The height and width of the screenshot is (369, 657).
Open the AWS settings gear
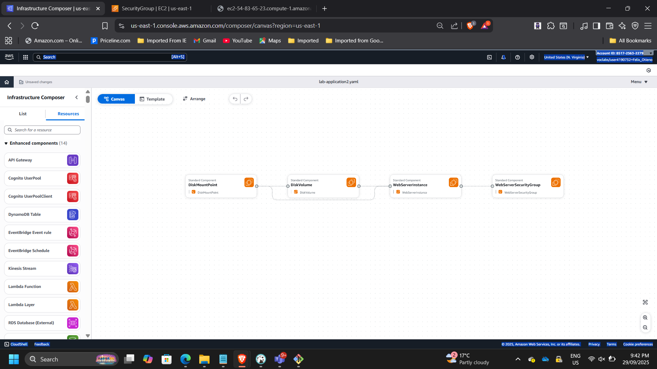532,57
